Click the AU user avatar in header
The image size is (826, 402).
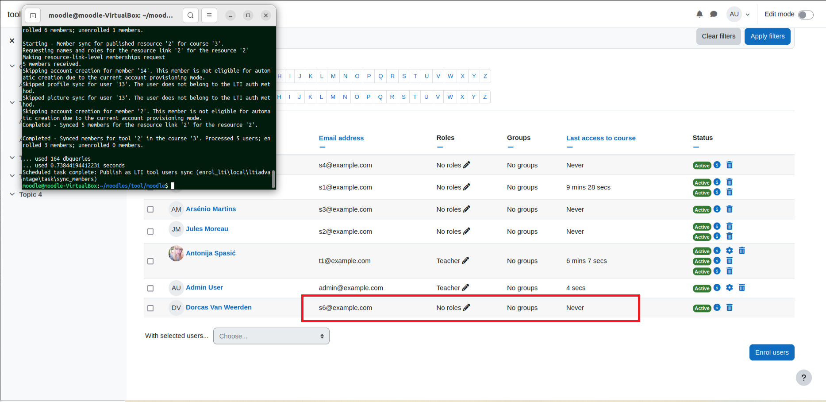click(734, 14)
